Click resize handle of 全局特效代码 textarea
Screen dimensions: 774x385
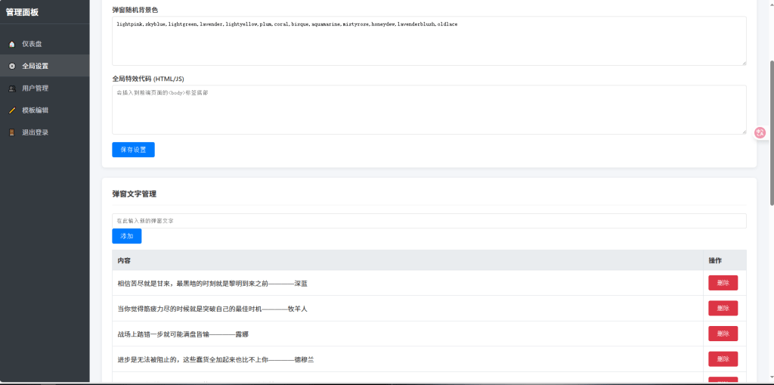[x=743, y=131]
